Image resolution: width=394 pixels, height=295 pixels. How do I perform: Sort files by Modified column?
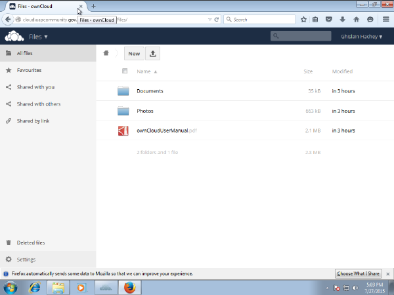tap(342, 71)
